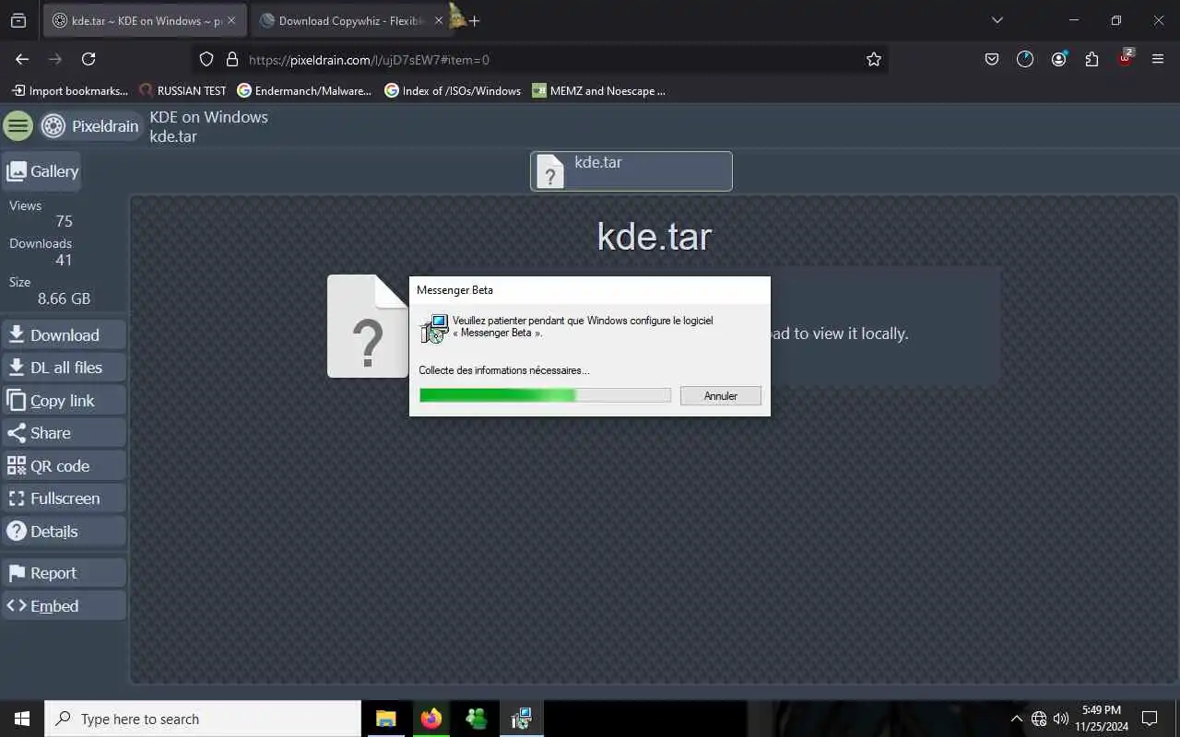Copy link to this file
The width and height of the screenshot is (1180, 737).
(64, 401)
